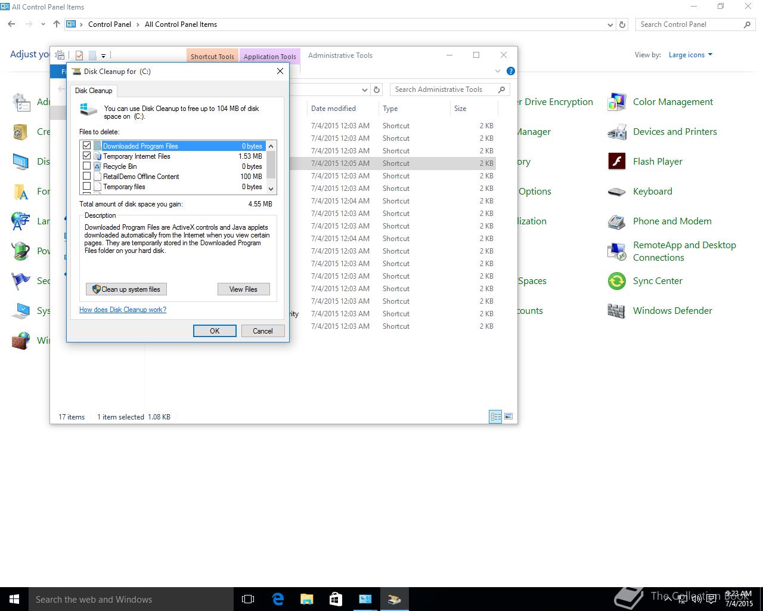Click the Properties checkmark icon in quick access toolbar
The height and width of the screenshot is (611, 763).
[x=79, y=55]
